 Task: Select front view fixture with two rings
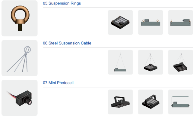pyautogui.click(x=150, y=23)
